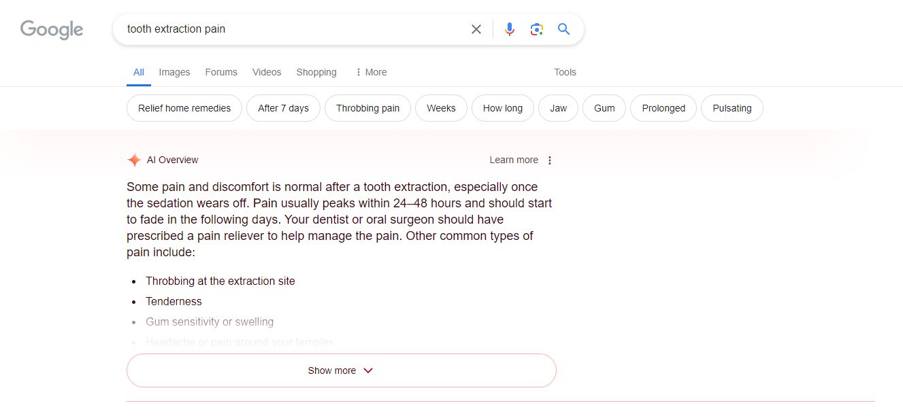Open Google Lens image search

click(537, 29)
